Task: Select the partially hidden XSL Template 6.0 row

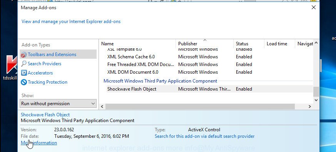Action: click(210, 50)
